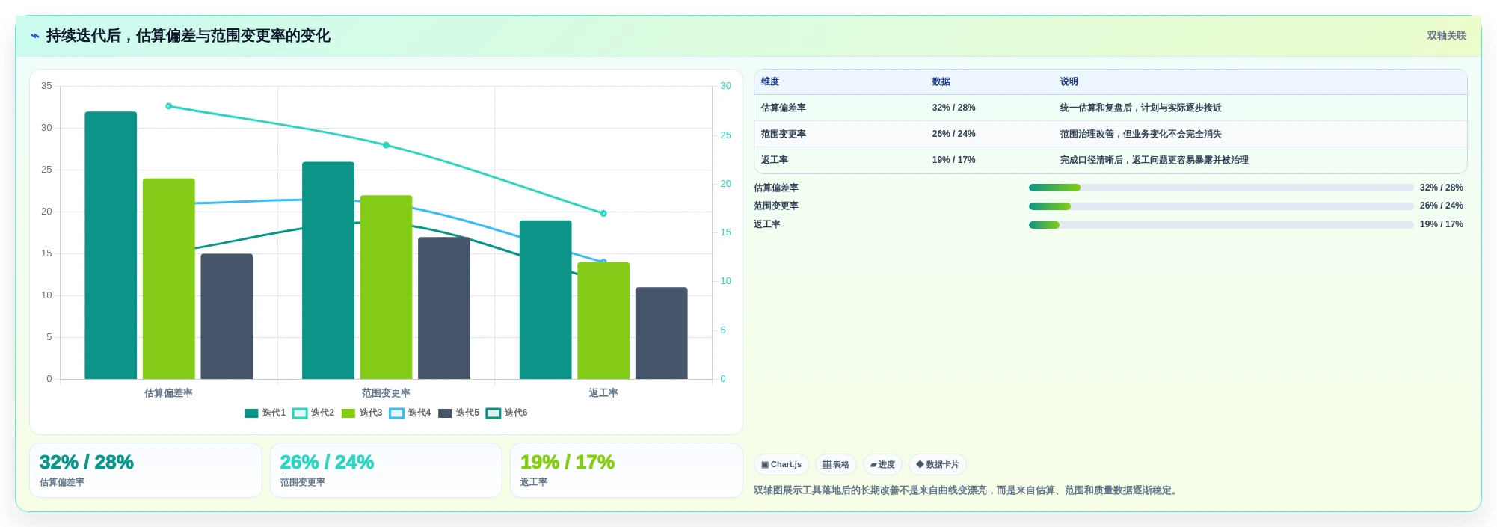Click the 表格 tag
This screenshot has height=527, width=1497.
(x=836, y=465)
